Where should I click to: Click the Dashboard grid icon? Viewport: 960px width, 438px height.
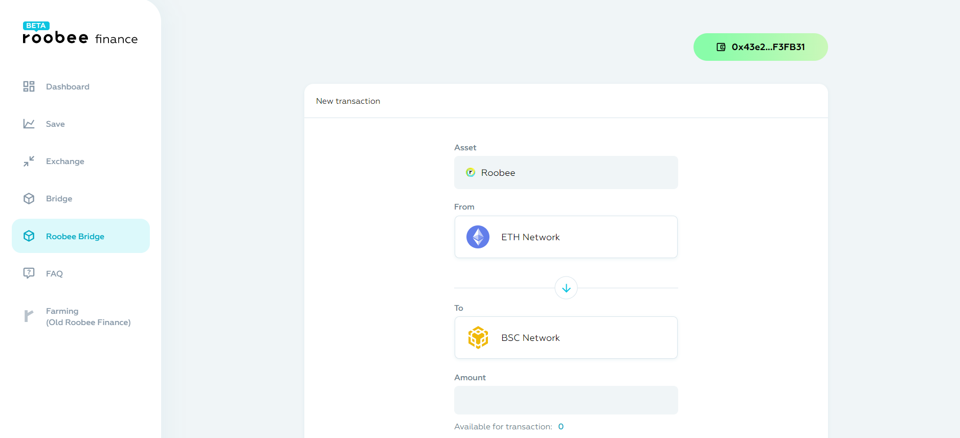pyautogui.click(x=29, y=86)
